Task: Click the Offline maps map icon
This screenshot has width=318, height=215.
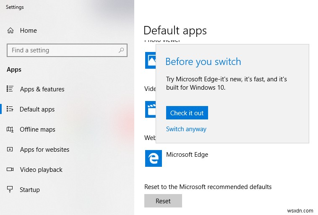Action: (10, 129)
